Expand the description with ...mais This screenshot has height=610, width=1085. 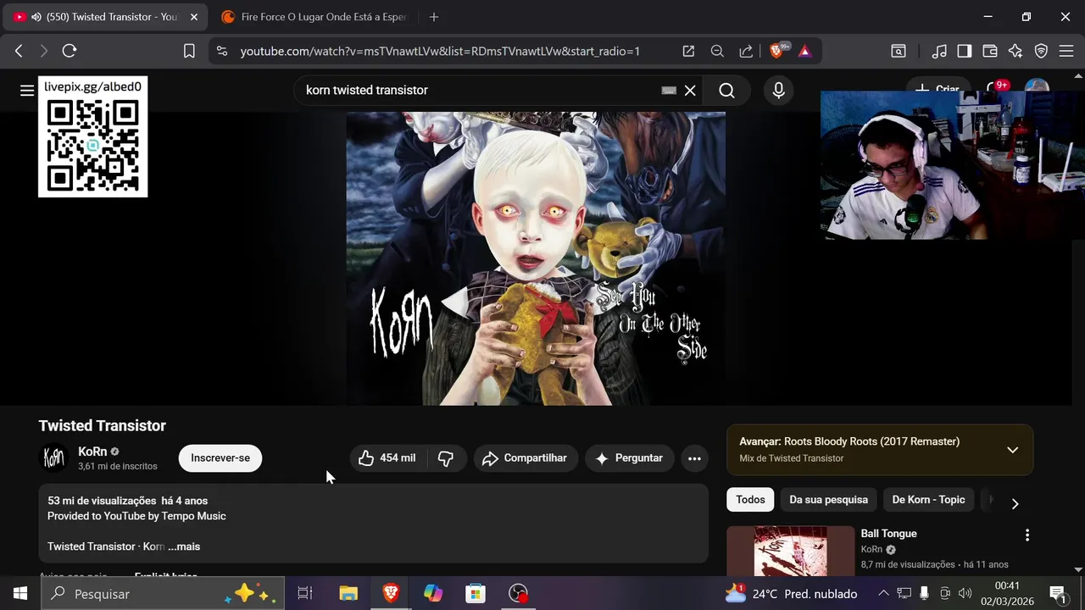[184, 546]
